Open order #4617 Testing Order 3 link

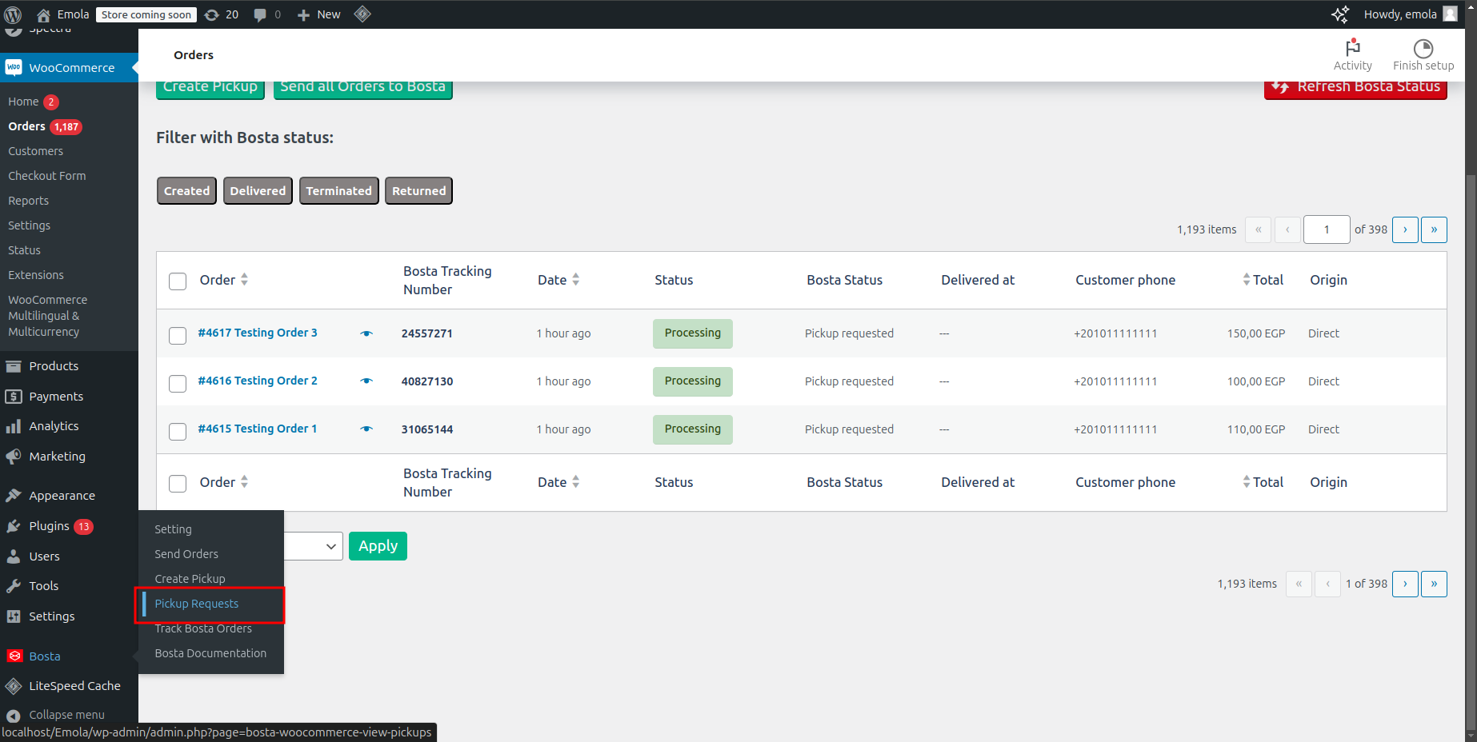click(258, 333)
